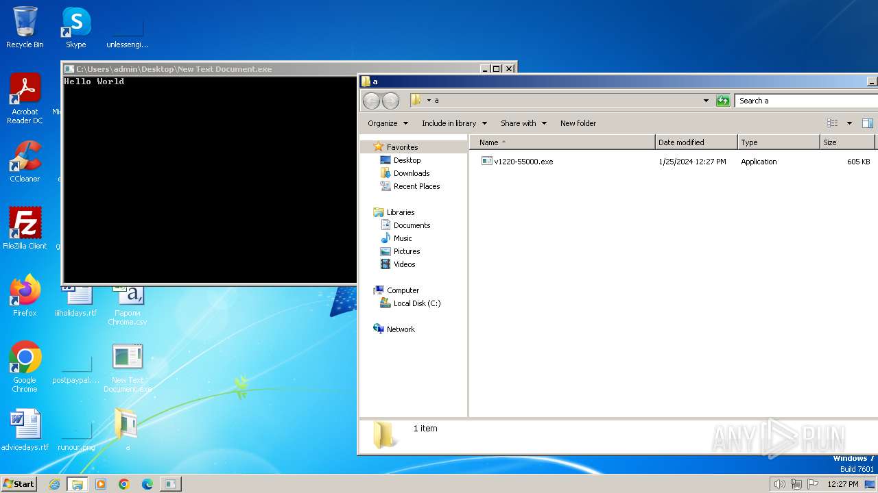
Task: Select advicedays.rtf document icon
Action: (x=25, y=430)
